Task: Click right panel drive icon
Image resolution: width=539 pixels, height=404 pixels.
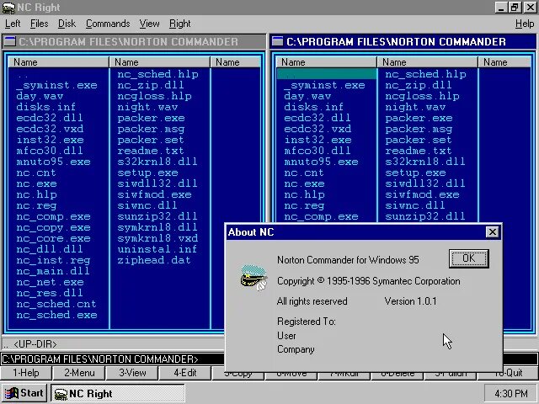Action: tap(277, 41)
